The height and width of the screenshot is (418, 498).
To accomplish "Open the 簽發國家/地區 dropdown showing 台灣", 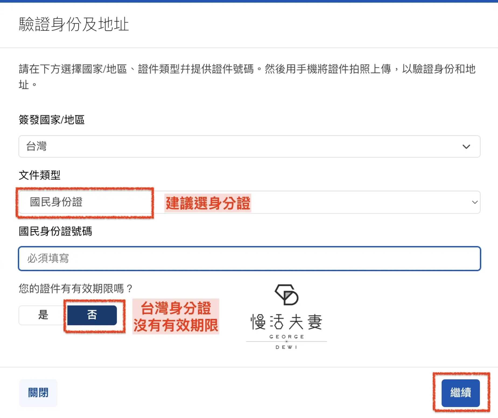I will click(x=242, y=147).
